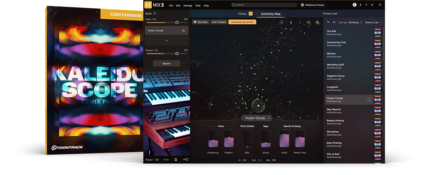Image resolution: width=431 pixels, height=175 pixels.
Task: Open the 4 / 4 time signature selector
Action: (x=166, y=160)
